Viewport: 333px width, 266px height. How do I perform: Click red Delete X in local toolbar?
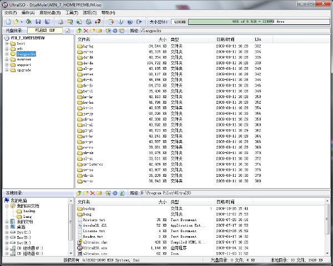point(92,193)
